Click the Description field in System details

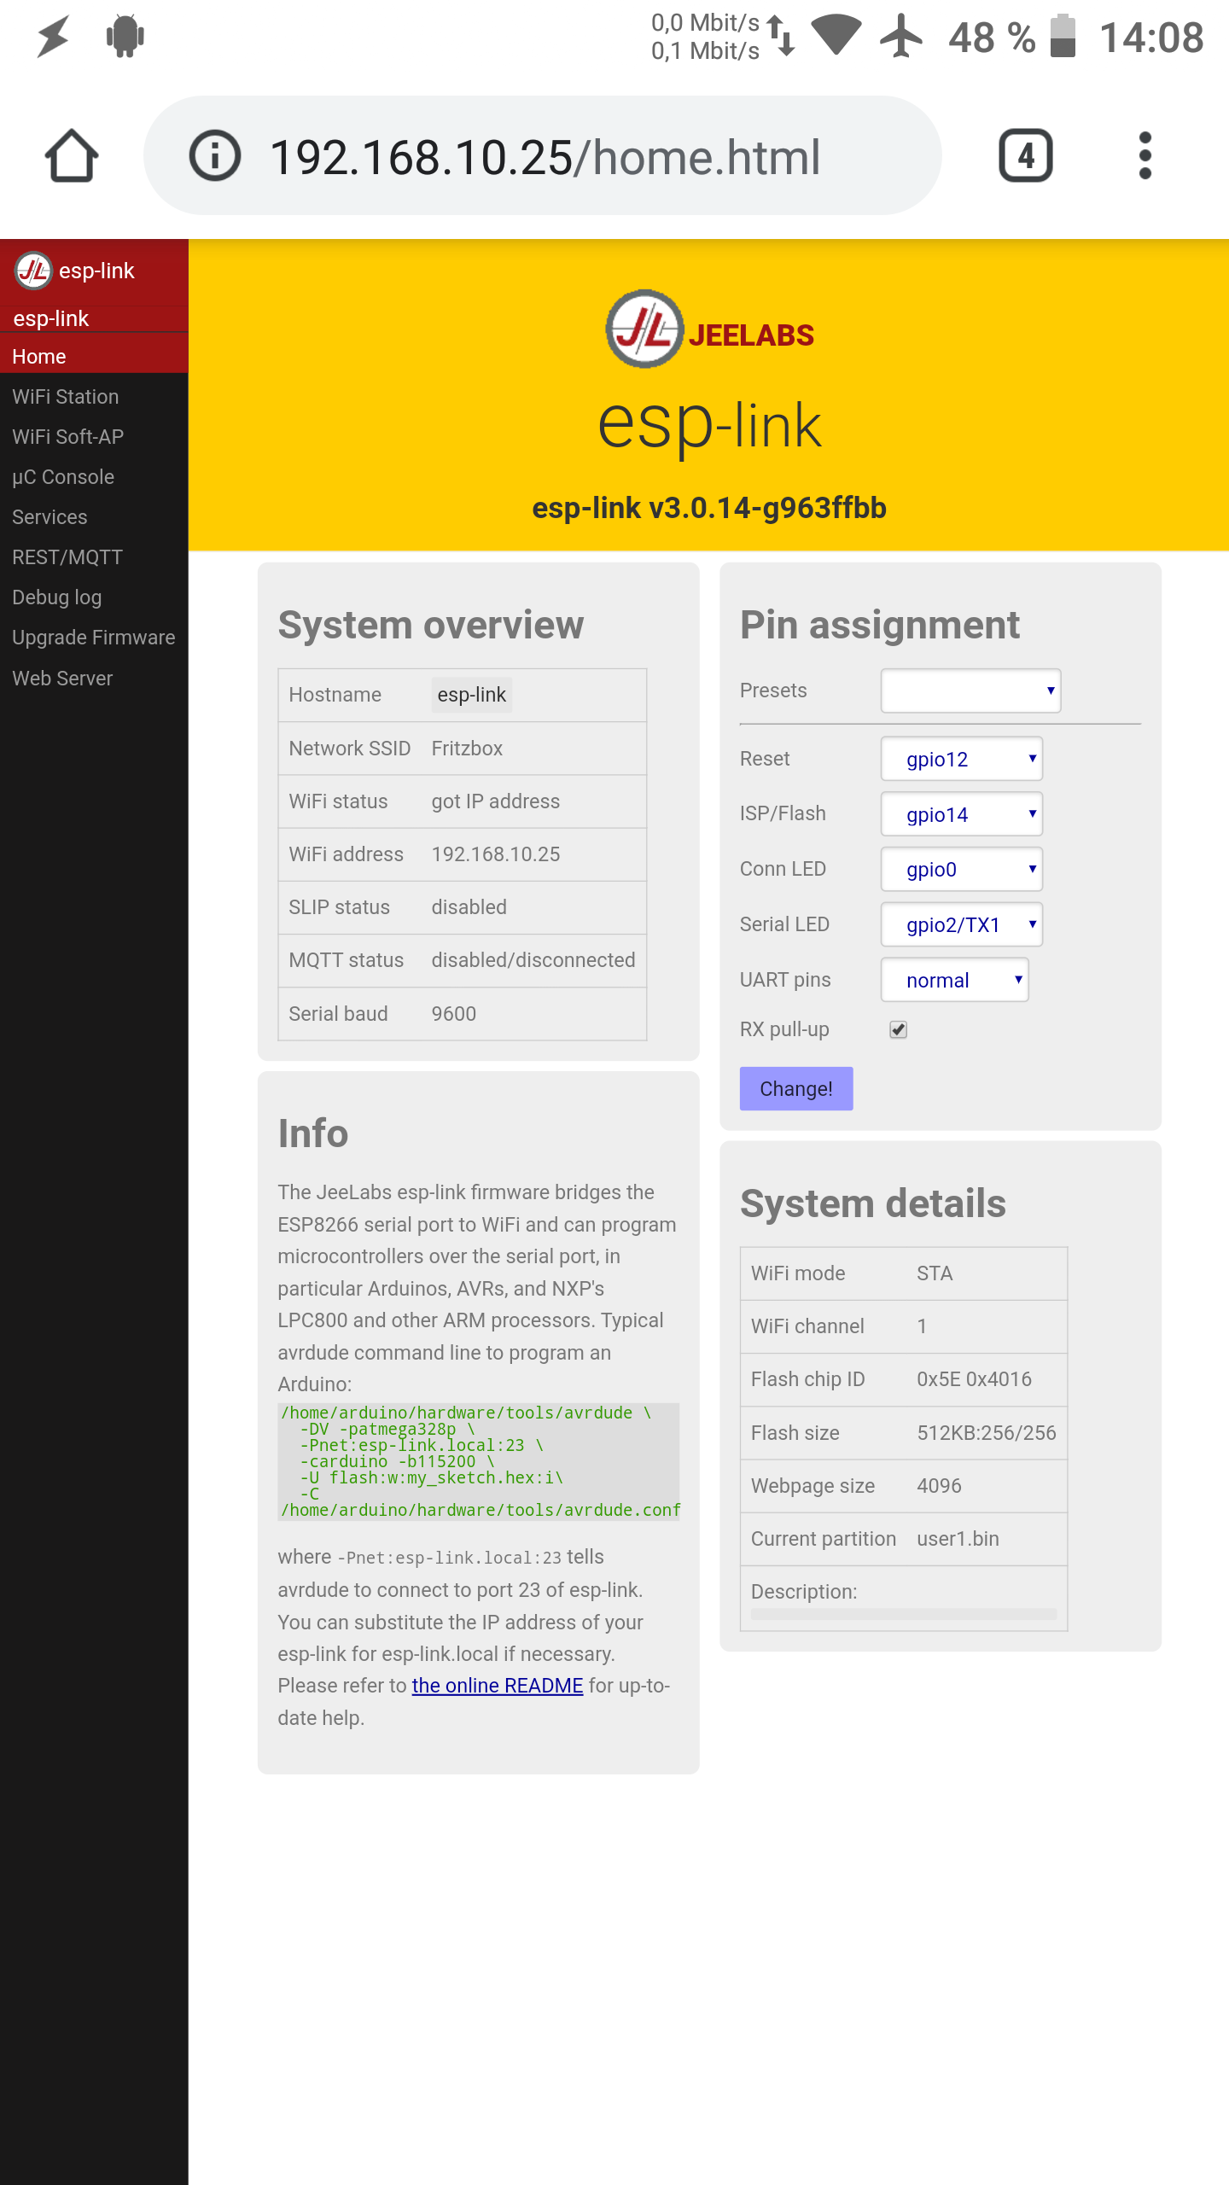(904, 1614)
